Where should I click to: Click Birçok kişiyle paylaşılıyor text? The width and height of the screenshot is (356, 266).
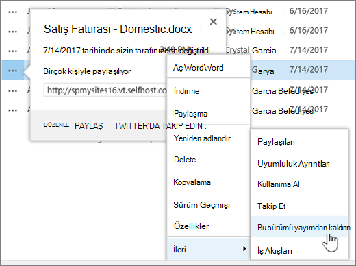[87, 71]
